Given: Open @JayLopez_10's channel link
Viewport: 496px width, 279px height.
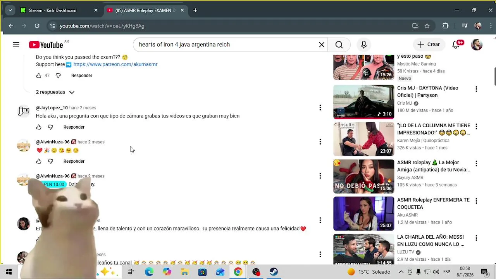Looking at the screenshot, I should 52,108.
